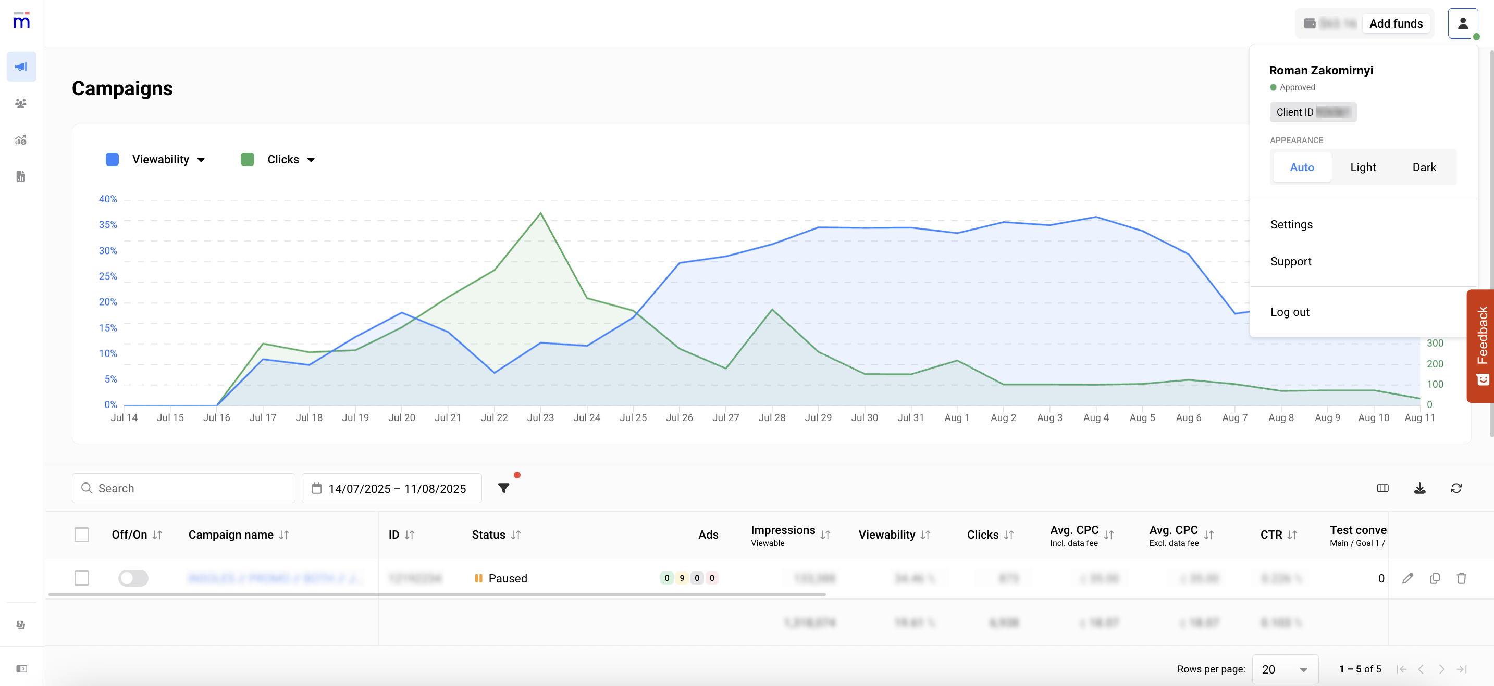The width and height of the screenshot is (1494, 686).
Task: Delete the paused campaign via trash icon
Action: coord(1461,578)
